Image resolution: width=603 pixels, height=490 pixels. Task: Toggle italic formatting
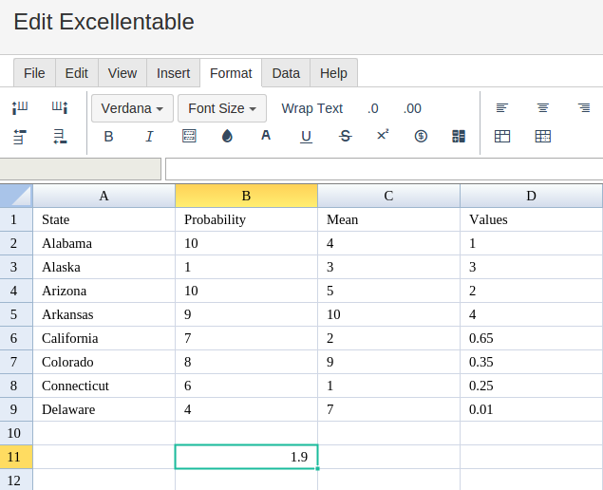[x=149, y=136]
